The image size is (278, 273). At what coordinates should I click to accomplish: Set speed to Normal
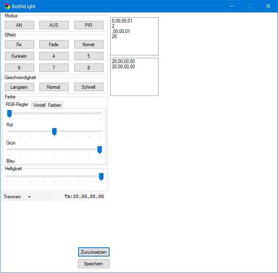click(54, 87)
